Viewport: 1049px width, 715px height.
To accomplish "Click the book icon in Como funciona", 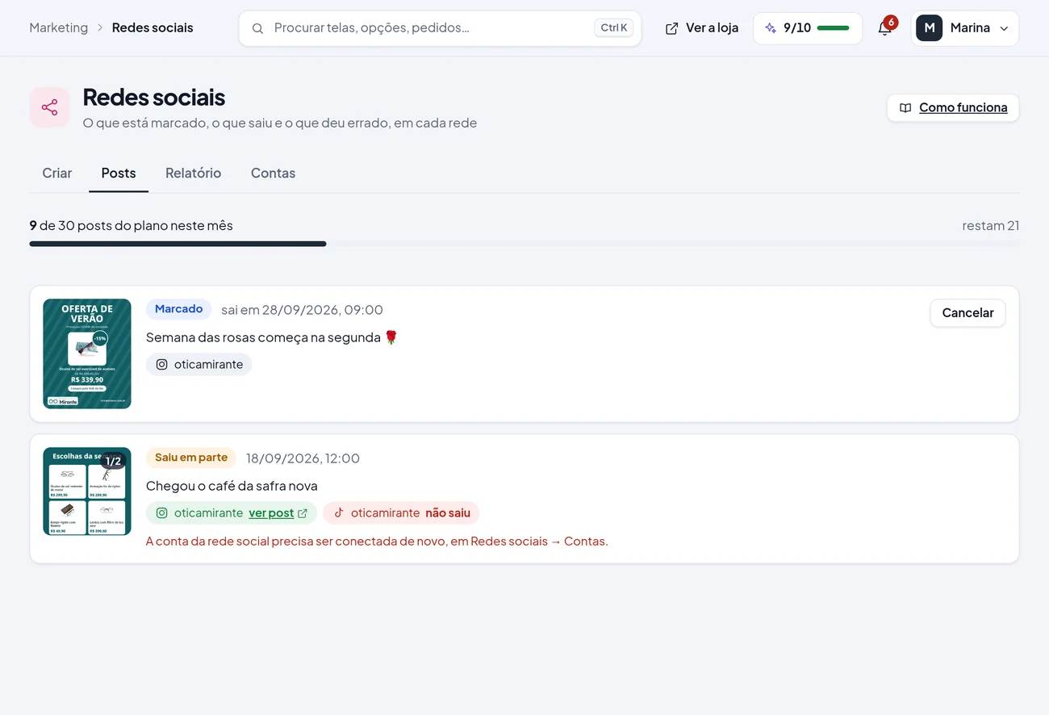I will (x=905, y=108).
